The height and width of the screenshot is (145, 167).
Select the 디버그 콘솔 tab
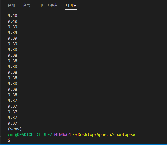[48, 5]
